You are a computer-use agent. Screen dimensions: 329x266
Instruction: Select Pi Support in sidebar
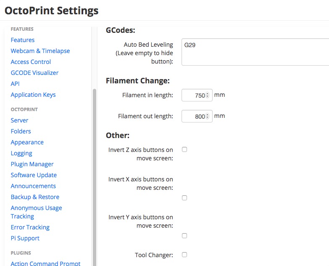25,238
